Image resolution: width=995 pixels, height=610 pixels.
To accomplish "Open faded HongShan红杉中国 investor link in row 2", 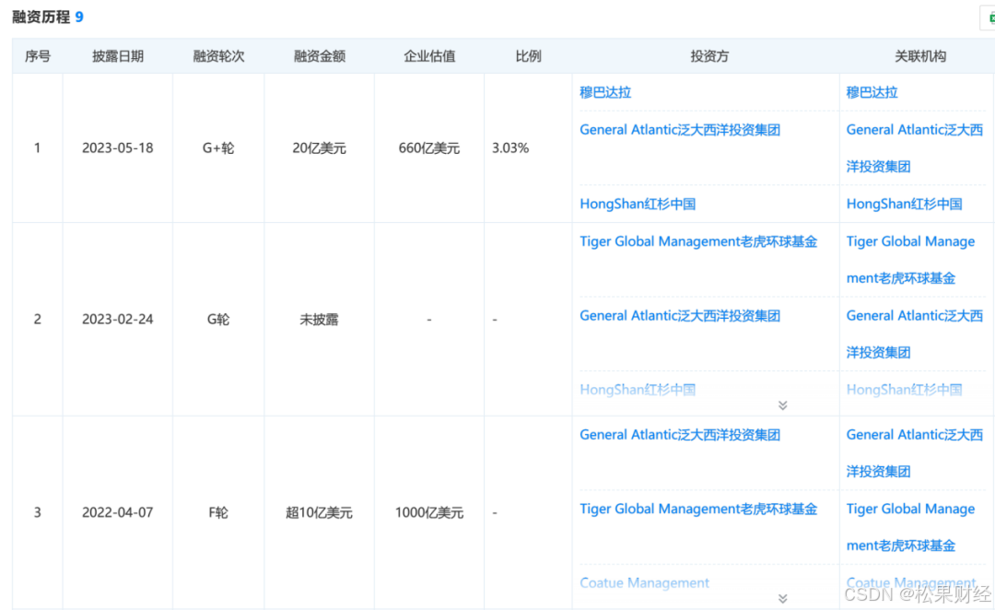I will (x=638, y=390).
